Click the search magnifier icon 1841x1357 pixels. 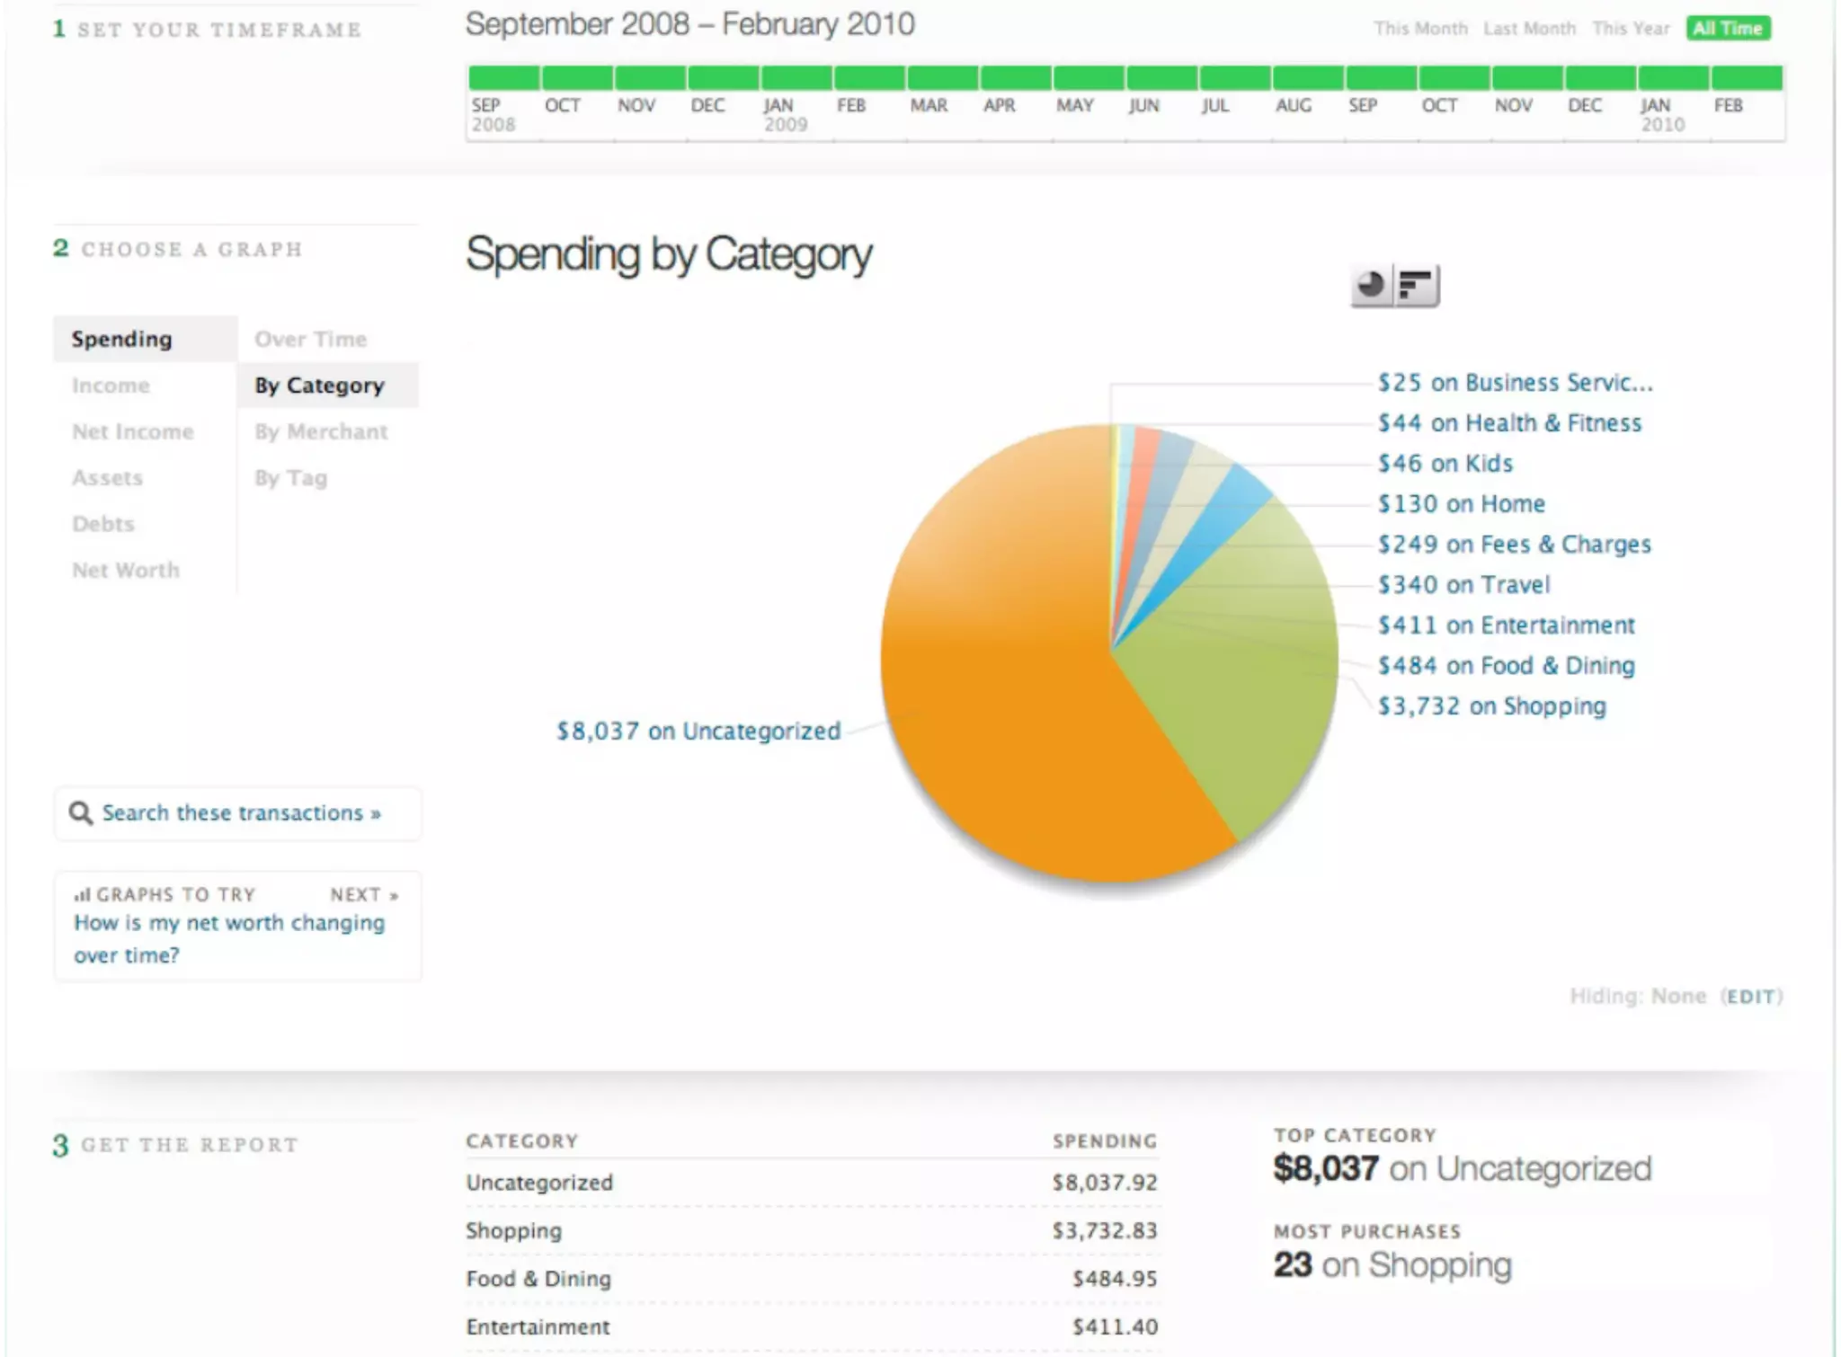coord(81,813)
